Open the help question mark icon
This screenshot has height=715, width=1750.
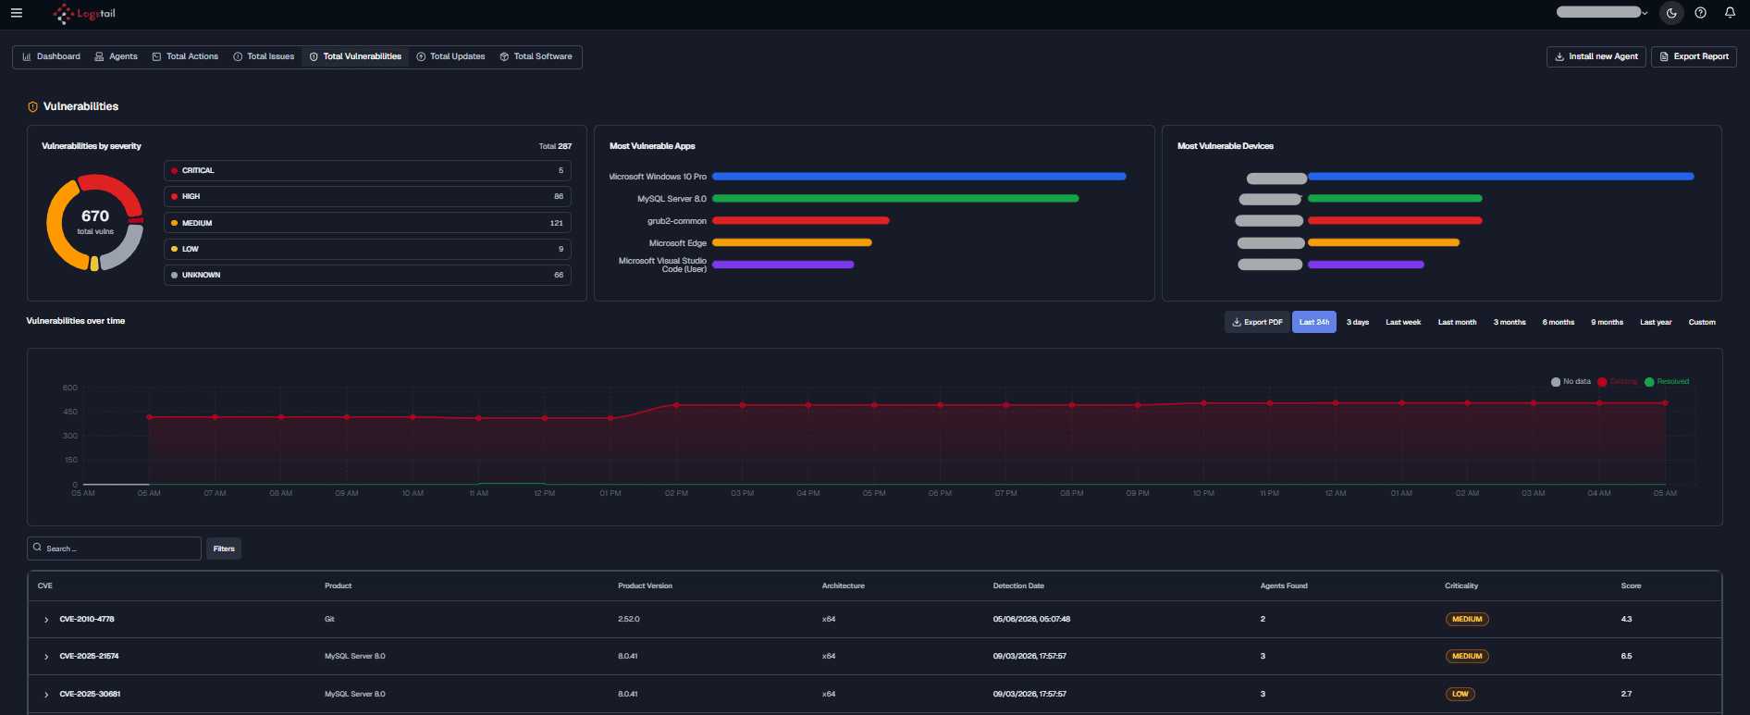[1700, 13]
